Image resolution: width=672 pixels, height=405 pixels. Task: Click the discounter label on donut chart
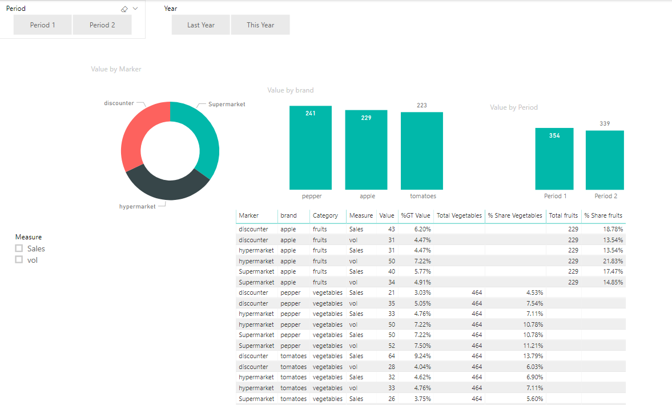[119, 103]
